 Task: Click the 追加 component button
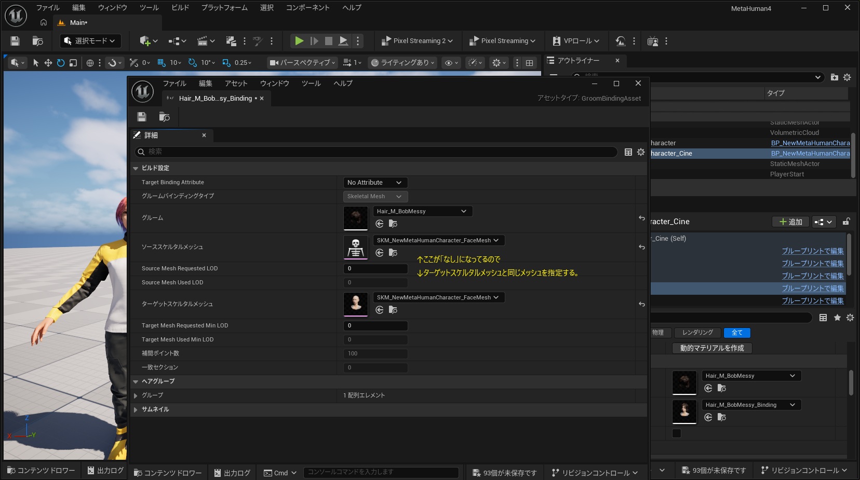coord(790,222)
